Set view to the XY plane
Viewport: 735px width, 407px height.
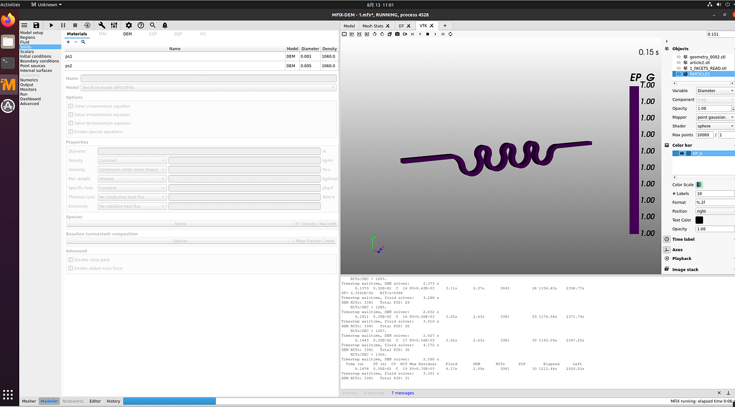[x=352, y=34]
